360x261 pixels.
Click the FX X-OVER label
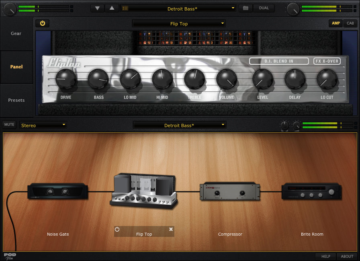(x=327, y=61)
